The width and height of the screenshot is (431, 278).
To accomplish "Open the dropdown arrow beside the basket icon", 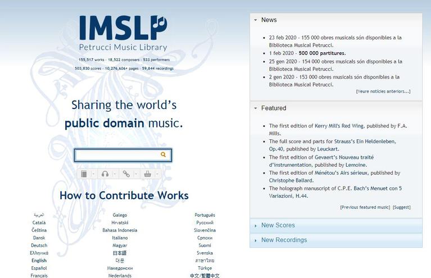I will coord(157,174).
